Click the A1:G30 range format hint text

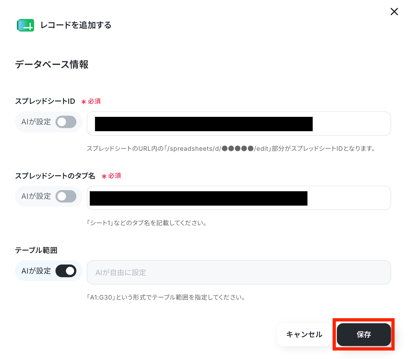point(166,297)
